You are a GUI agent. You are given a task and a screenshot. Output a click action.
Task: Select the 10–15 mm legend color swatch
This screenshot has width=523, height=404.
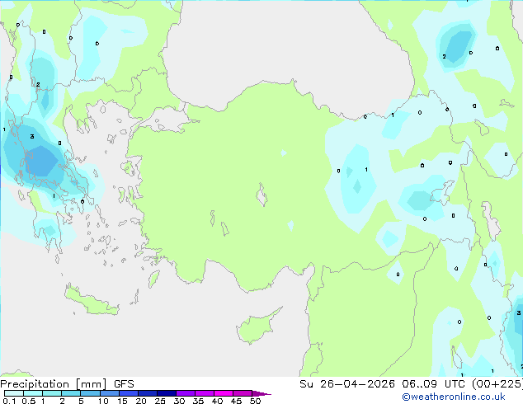pos(110,393)
